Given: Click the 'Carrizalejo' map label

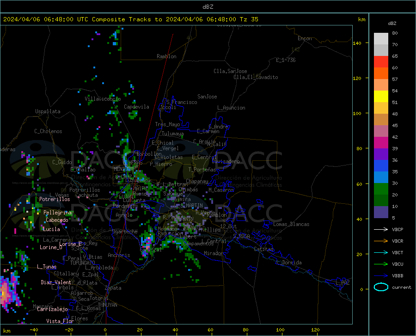Looking at the screenshot, I should pos(52,309).
